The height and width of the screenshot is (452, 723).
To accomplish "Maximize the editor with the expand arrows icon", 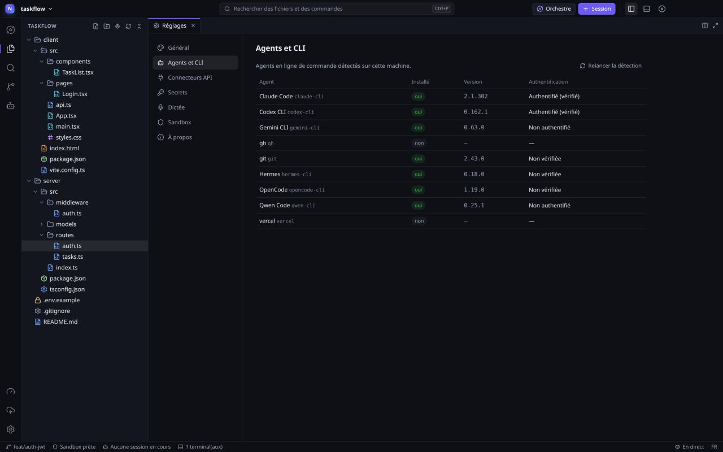I will 715,25.
